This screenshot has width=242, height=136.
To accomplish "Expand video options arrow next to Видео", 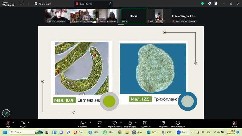I will (x=29, y=123).
